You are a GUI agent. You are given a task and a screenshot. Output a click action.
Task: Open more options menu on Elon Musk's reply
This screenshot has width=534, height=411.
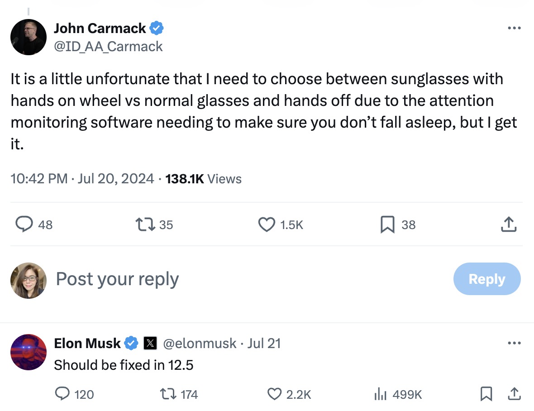point(514,343)
